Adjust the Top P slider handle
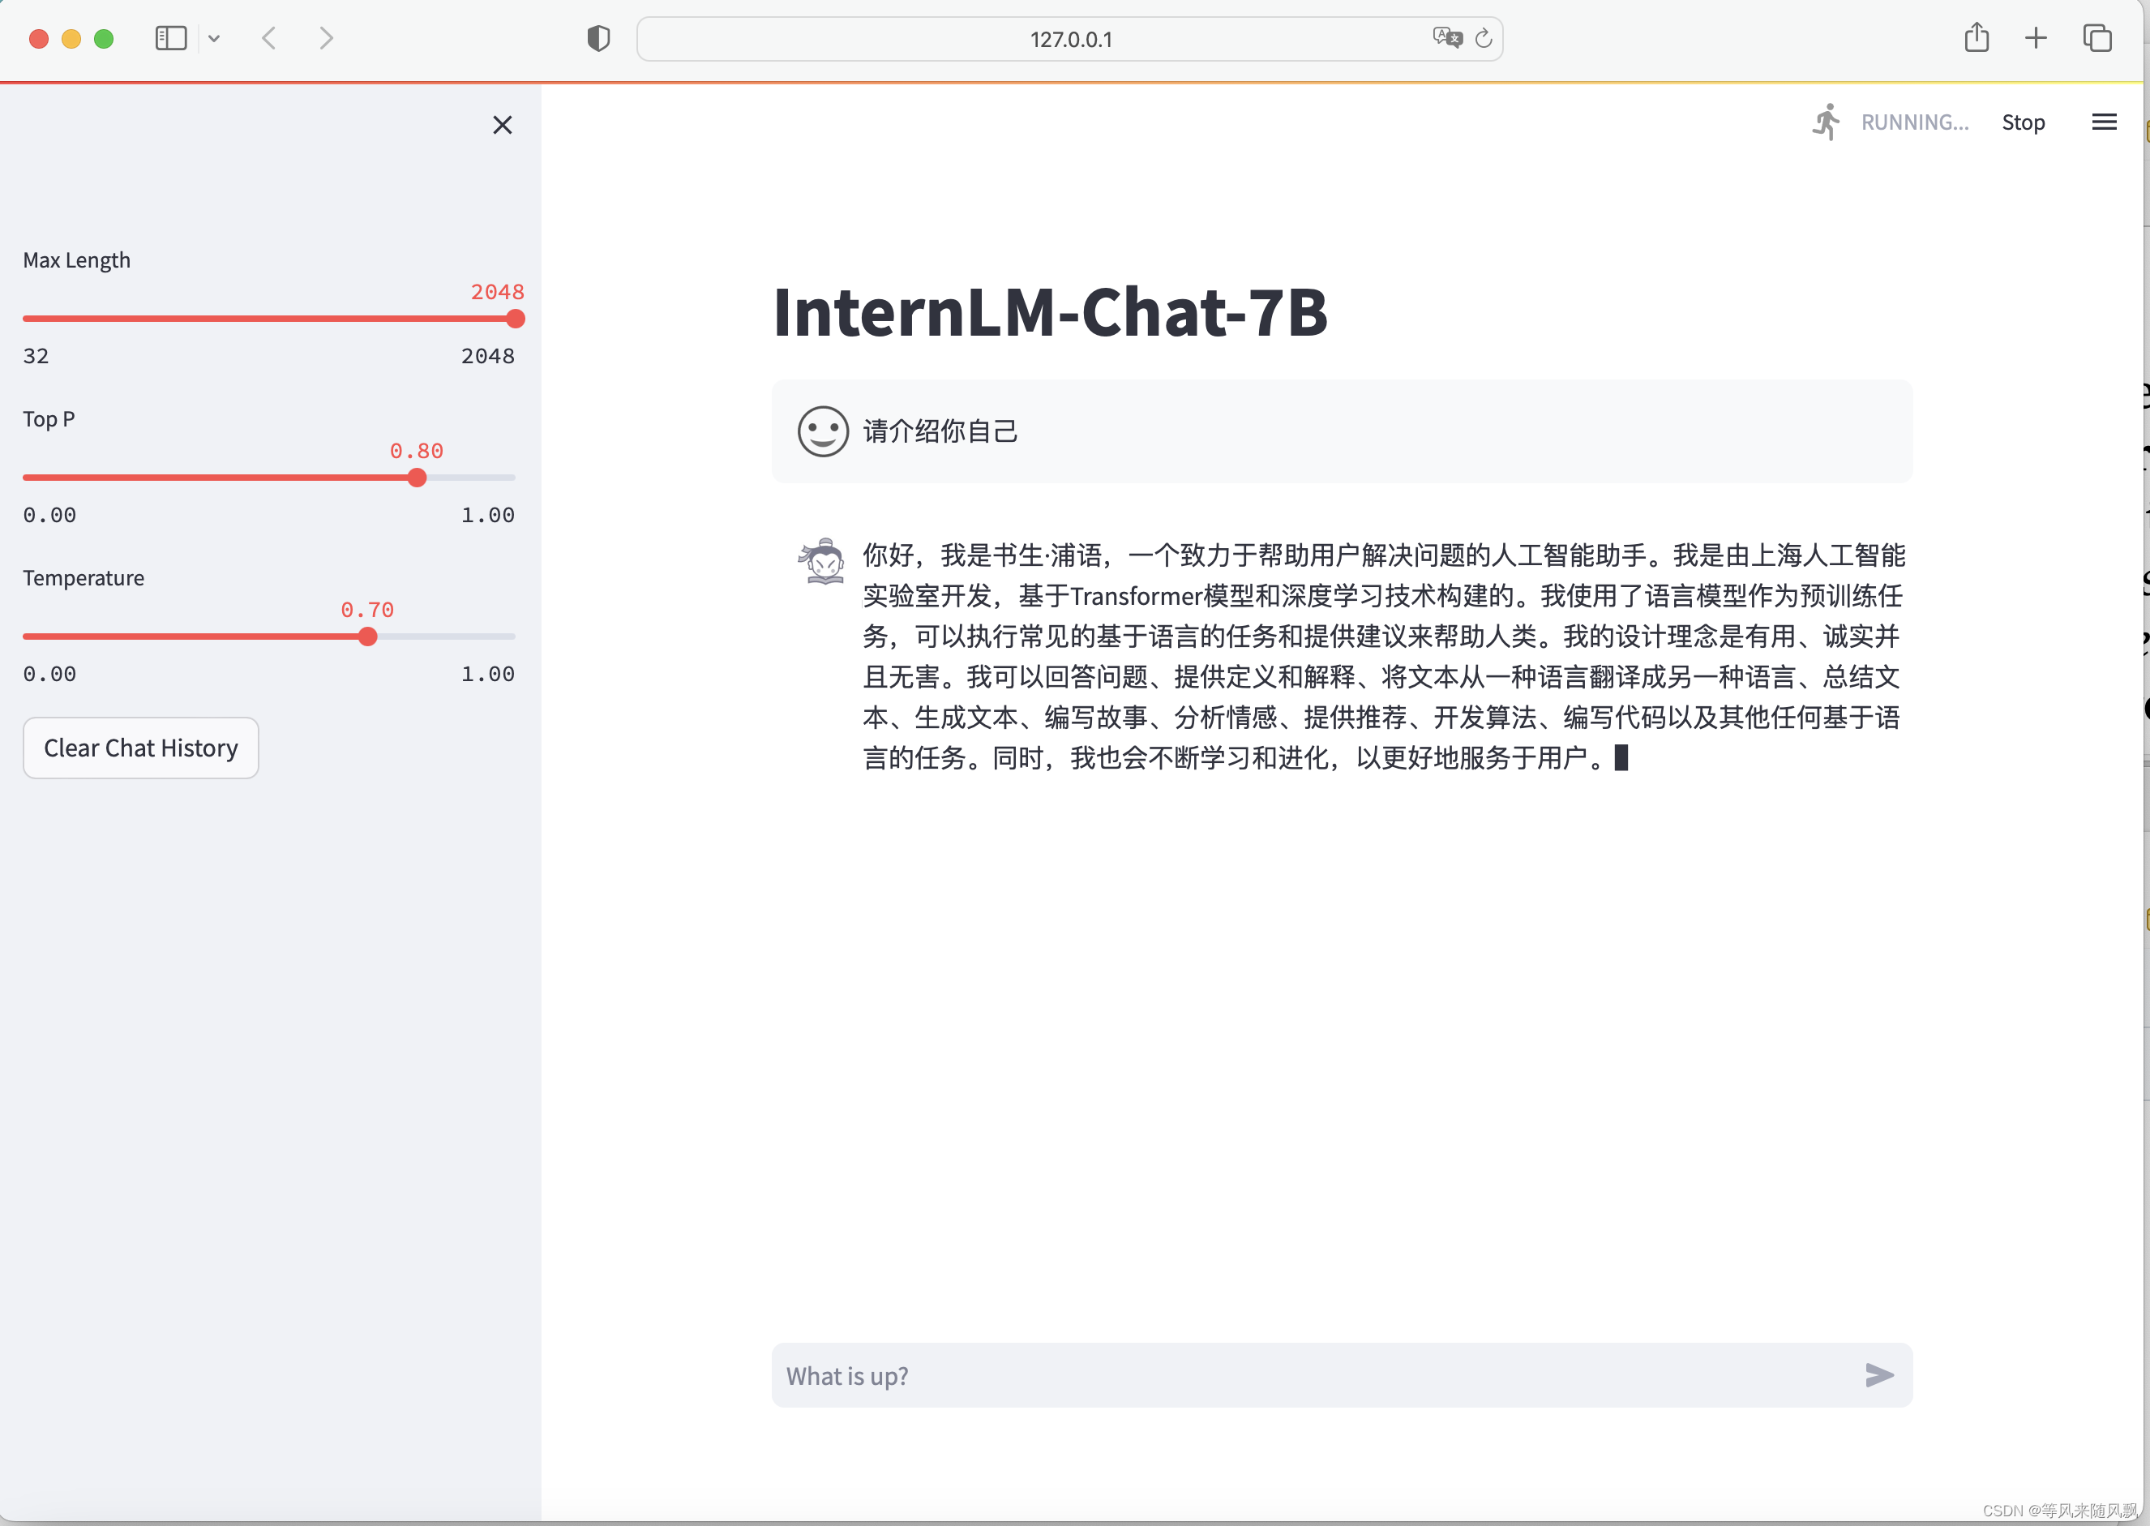2150x1526 pixels. coord(417,478)
